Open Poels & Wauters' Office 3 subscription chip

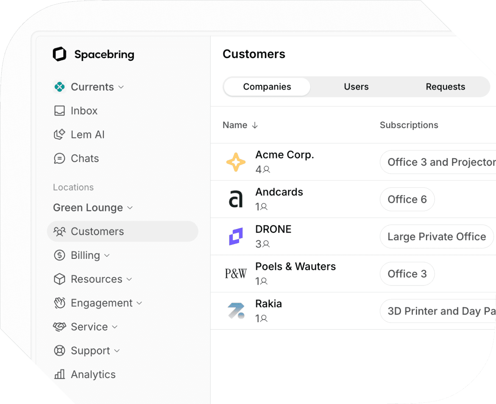click(407, 274)
